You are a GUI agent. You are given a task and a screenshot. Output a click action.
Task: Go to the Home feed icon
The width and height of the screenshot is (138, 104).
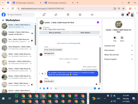pos(44,15)
